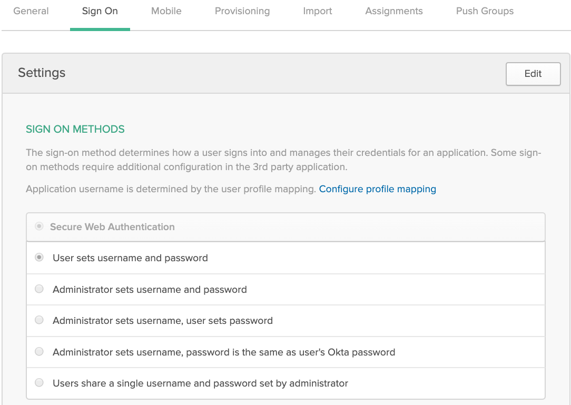This screenshot has width=571, height=405.
Task: Switch to the General tab
Action: pos(31,11)
